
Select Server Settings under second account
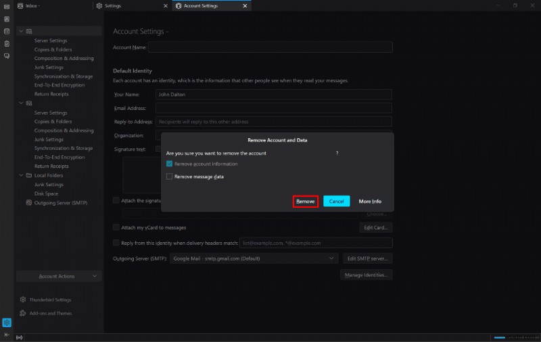pyautogui.click(x=51, y=113)
